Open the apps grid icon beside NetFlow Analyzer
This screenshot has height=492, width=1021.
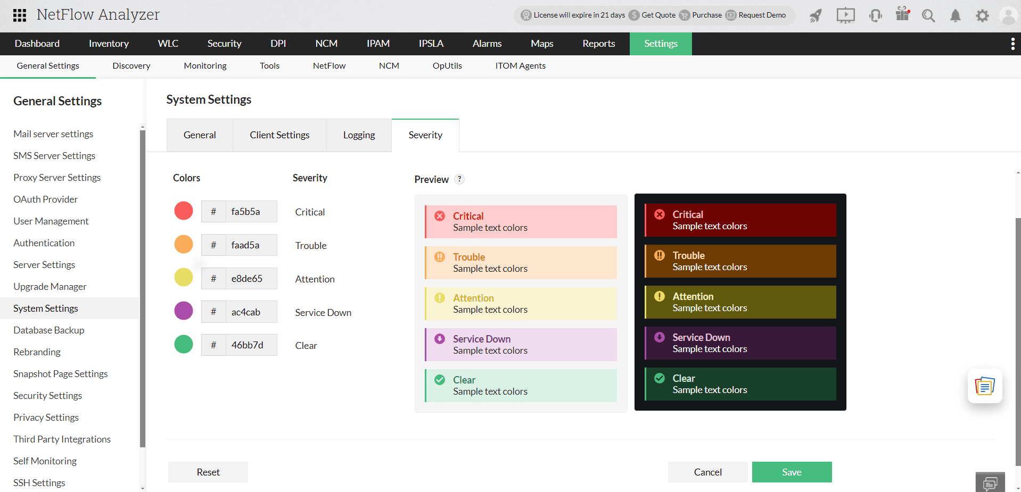pos(19,15)
